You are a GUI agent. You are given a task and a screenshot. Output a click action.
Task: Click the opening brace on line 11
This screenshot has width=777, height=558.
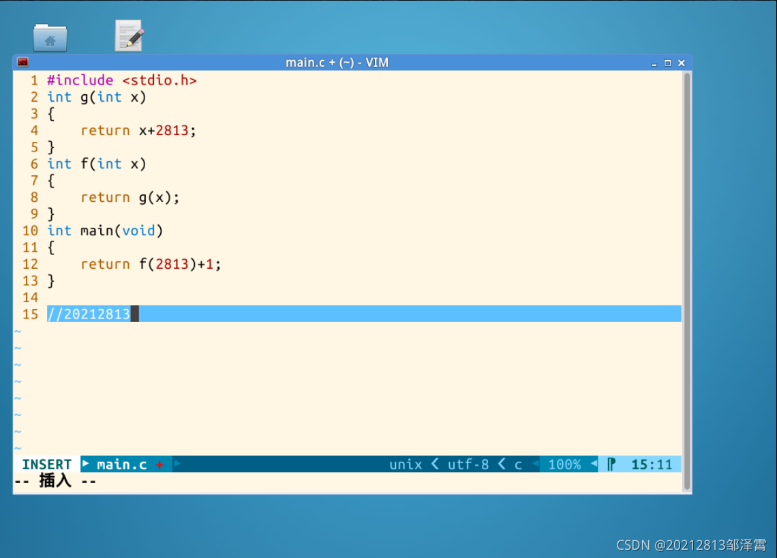[x=50, y=248]
